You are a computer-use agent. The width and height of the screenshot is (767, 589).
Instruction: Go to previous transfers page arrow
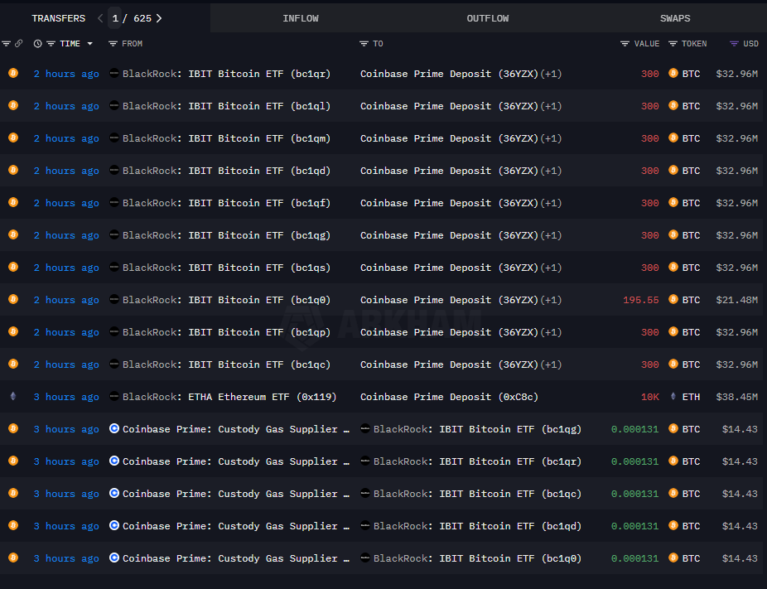click(100, 18)
